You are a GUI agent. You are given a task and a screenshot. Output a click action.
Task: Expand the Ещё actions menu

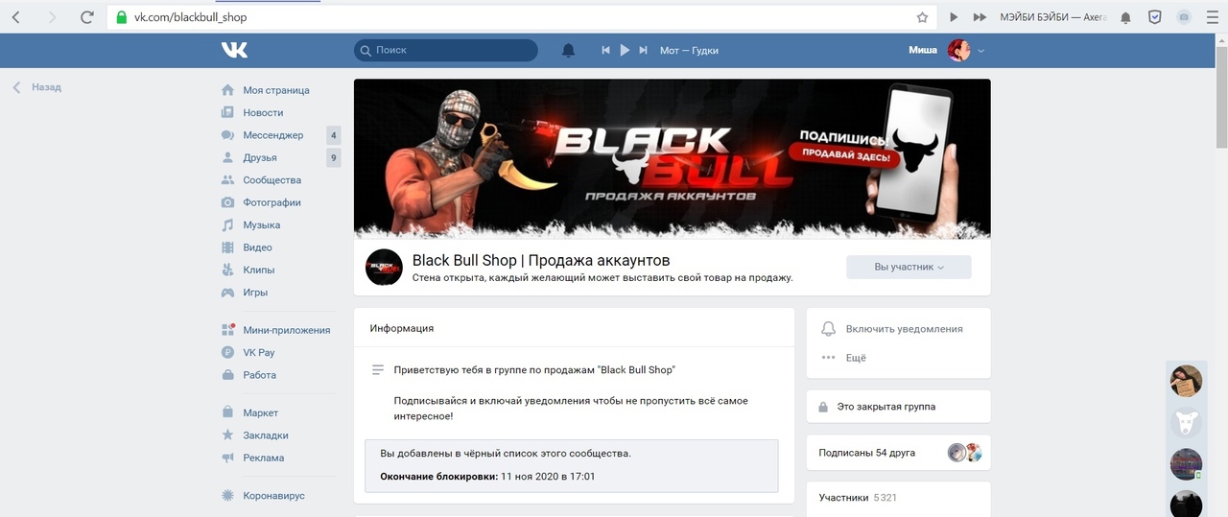point(844,358)
